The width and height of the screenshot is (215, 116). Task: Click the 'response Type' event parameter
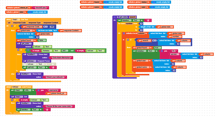(34, 23)
